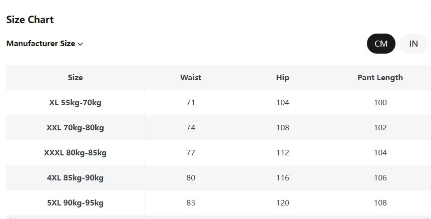This screenshot has height=219, width=431.
Task: Click the left arrow of the table scrollbar
Action: tap(10, 217)
